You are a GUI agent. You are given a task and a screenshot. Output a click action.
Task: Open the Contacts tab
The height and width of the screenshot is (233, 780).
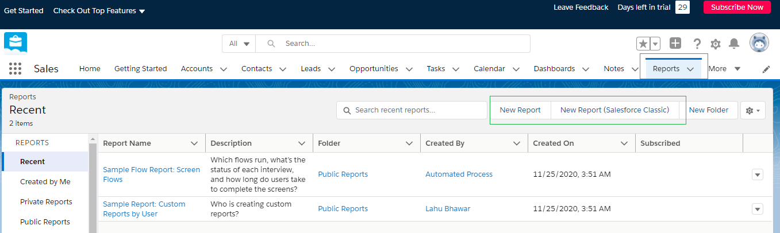point(256,68)
